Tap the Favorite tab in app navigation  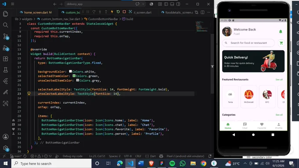(262, 126)
